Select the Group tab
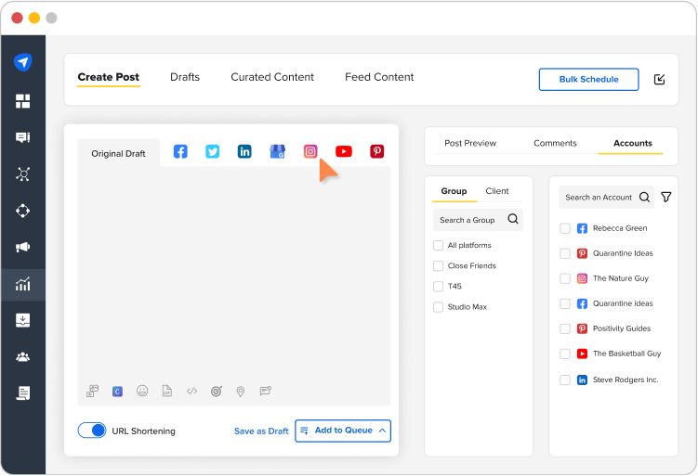This screenshot has width=698, height=476. pyautogui.click(x=454, y=191)
